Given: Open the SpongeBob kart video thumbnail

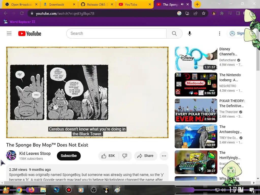Looking at the screenshot, I should 196,162.
